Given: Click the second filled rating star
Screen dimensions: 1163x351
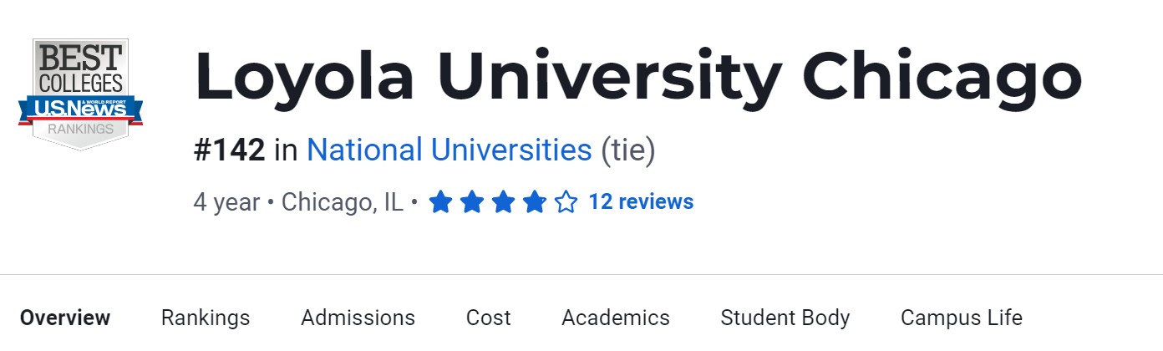Looking at the screenshot, I should tap(472, 202).
